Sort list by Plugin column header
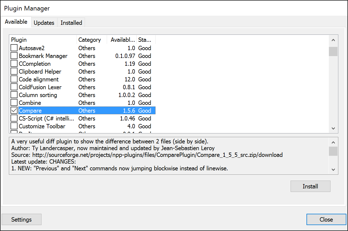This screenshot has width=348, height=231. click(43, 40)
